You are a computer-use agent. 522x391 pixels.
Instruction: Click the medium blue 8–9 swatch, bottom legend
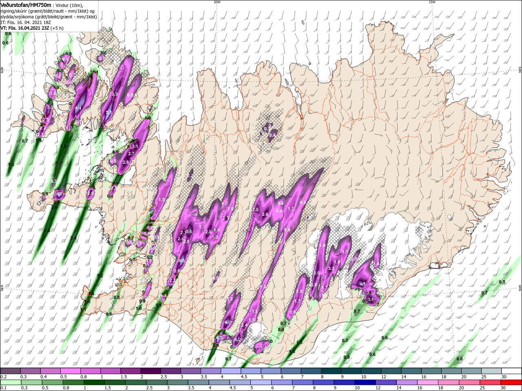coord(323,382)
